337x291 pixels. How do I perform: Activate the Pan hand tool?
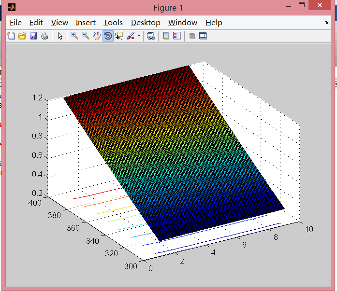[x=97, y=36]
